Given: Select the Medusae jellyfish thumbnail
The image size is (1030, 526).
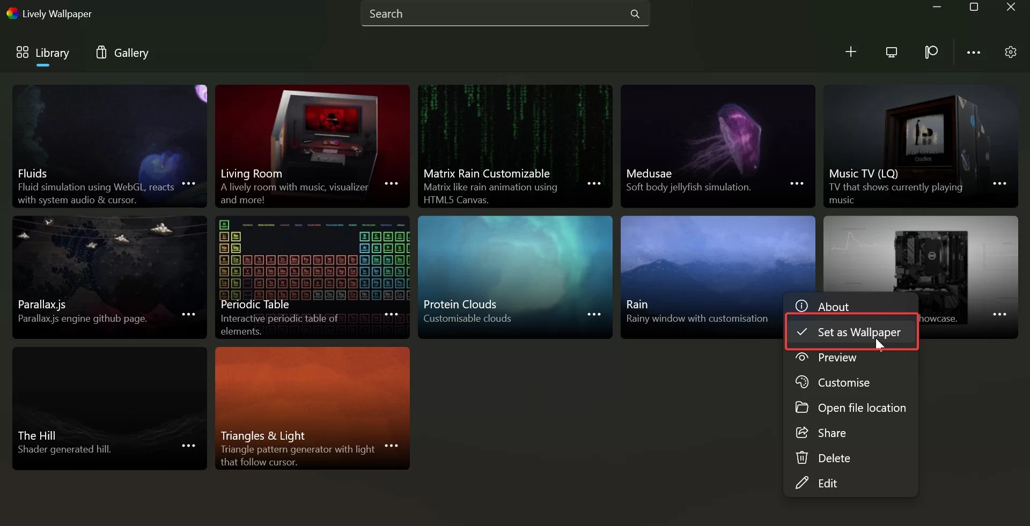Looking at the screenshot, I should (718, 146).
